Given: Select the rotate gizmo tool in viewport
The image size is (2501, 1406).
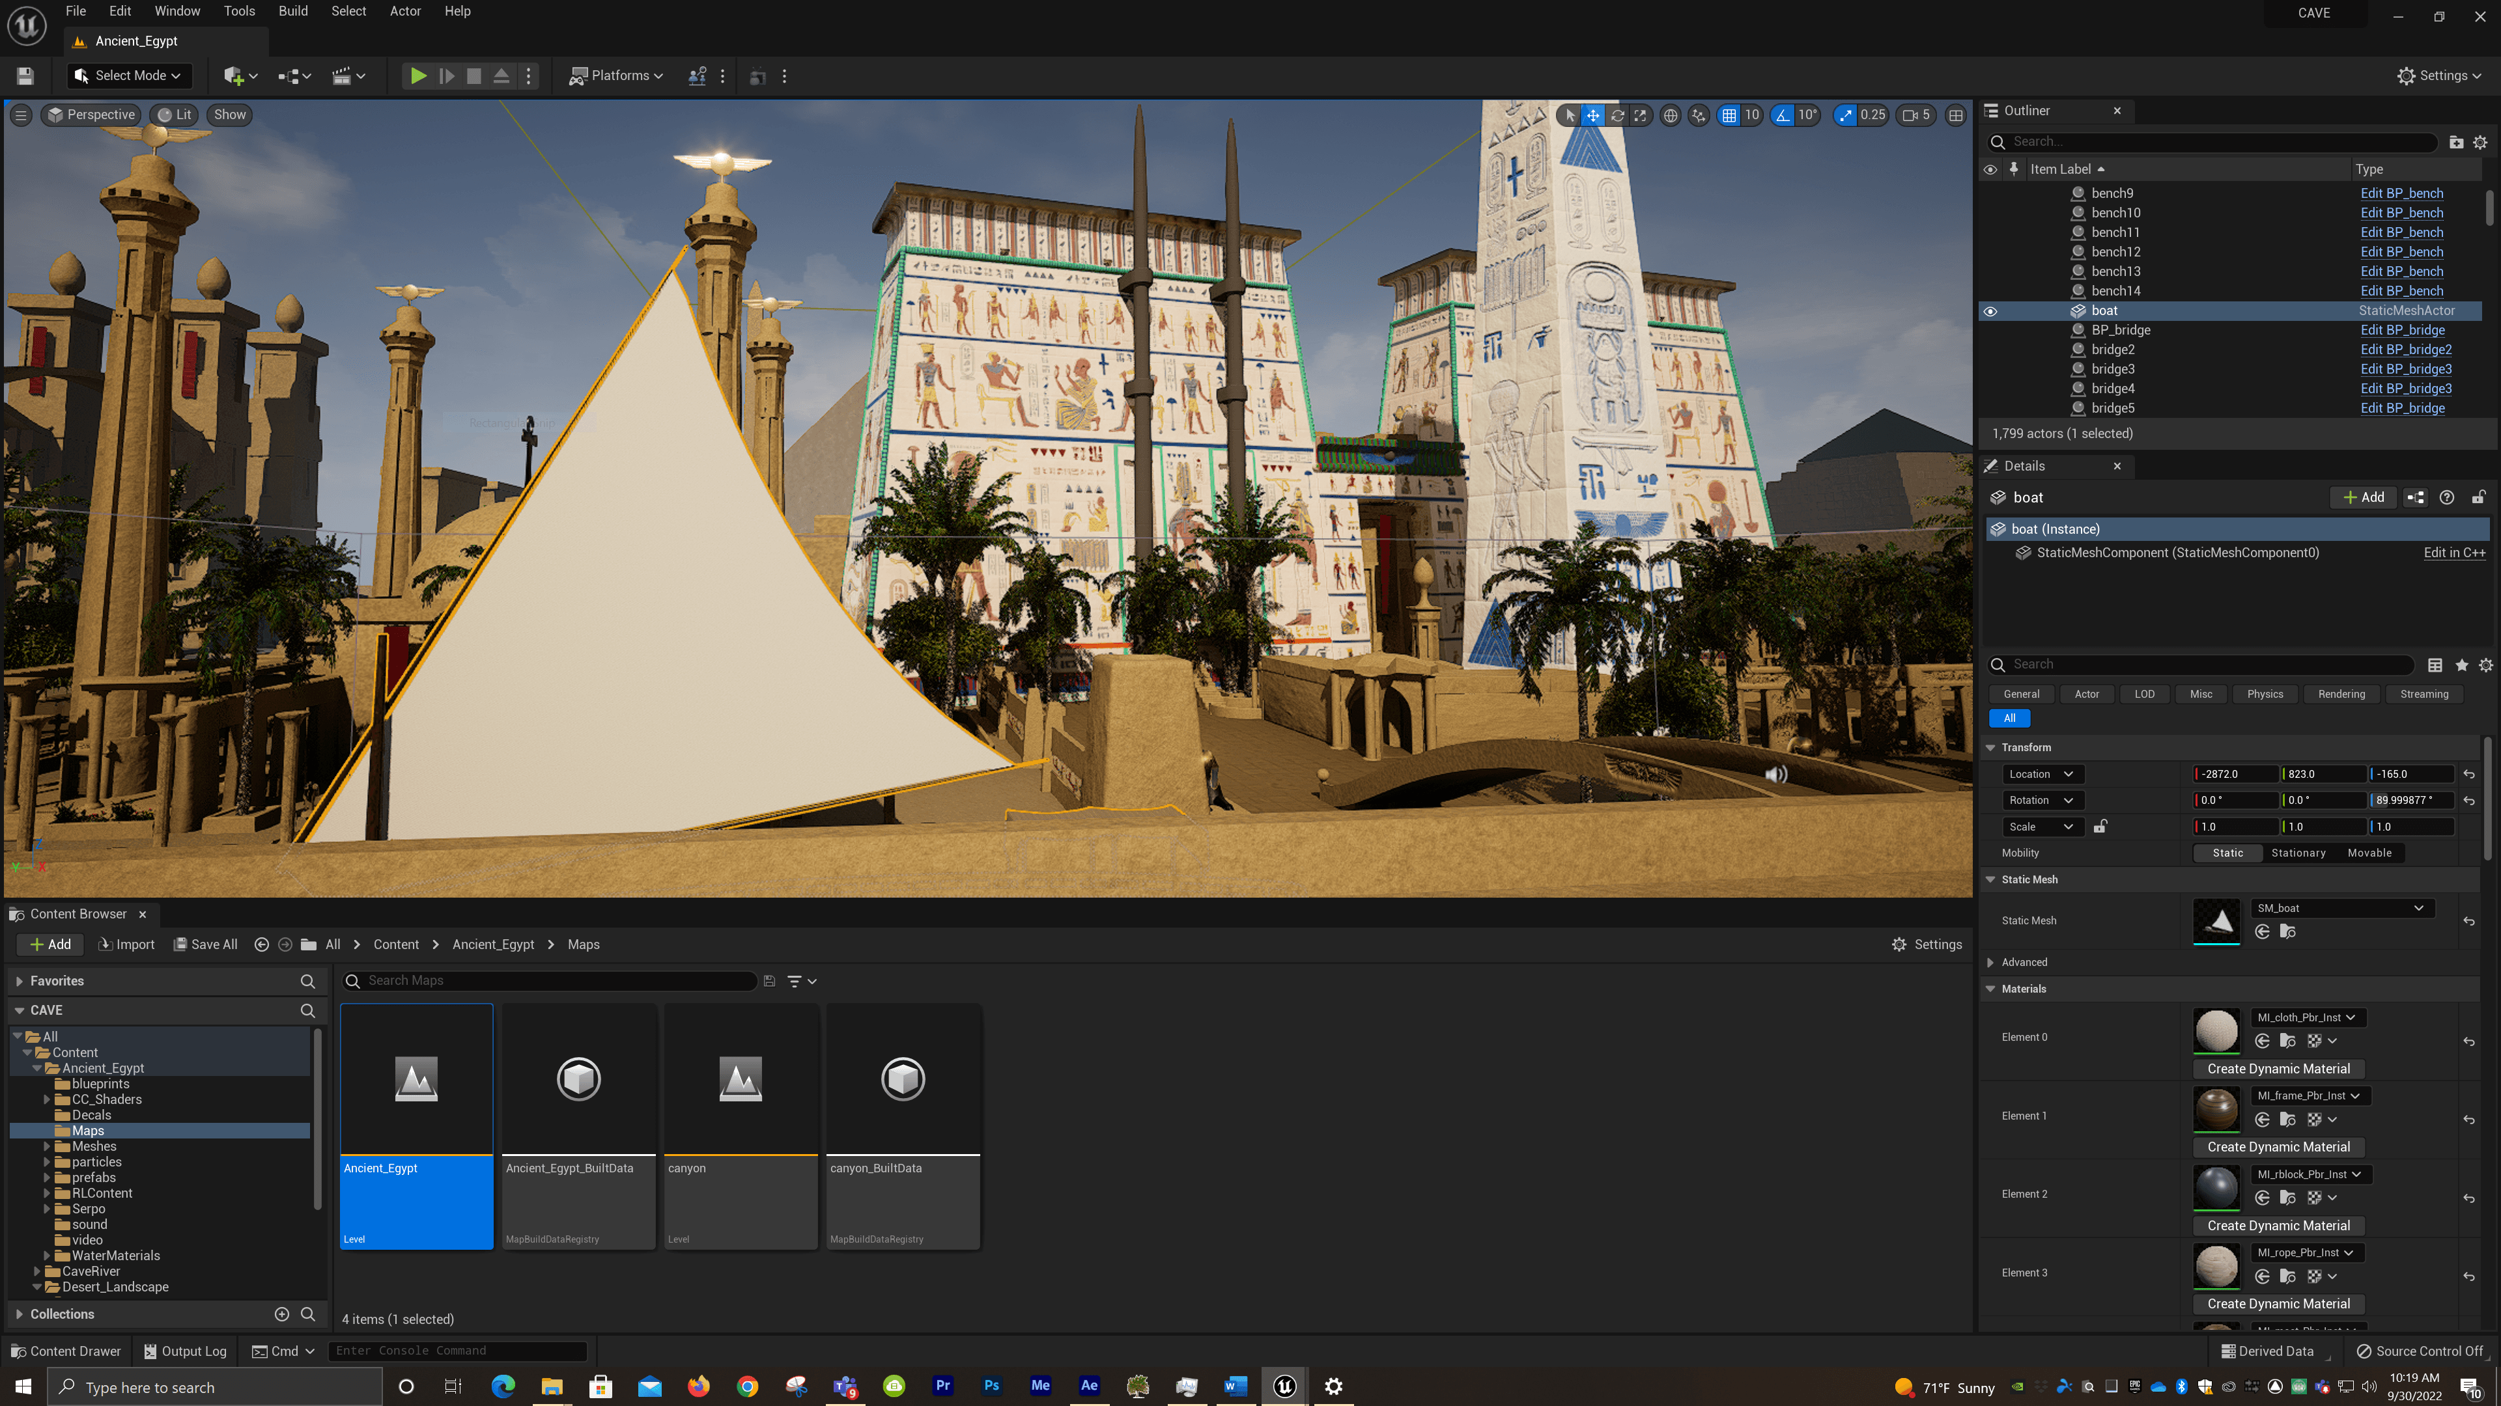Looking at the screenshot, I should (1617, 115).
